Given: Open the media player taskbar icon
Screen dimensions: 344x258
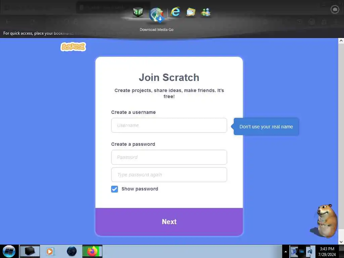Looking at the screenshot, I should tap(50, 251).
